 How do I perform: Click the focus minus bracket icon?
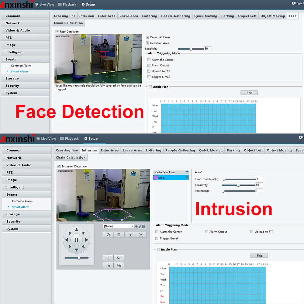[x=141, y=235]
